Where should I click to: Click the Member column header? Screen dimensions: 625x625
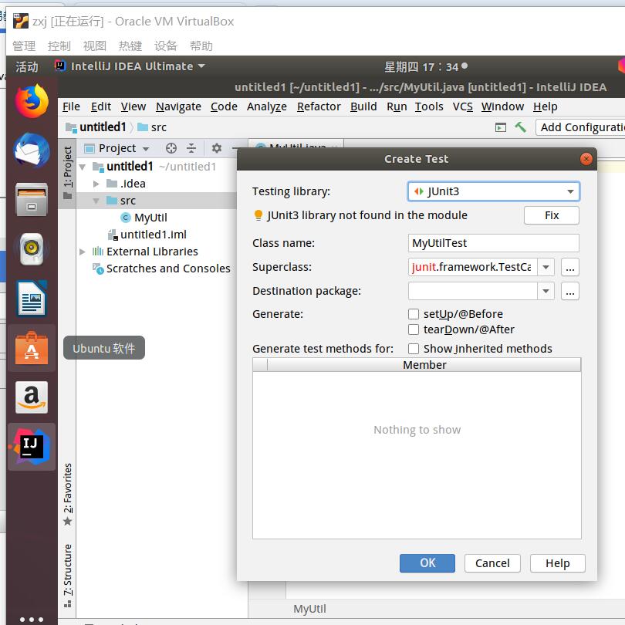click(x=424, y=365)
